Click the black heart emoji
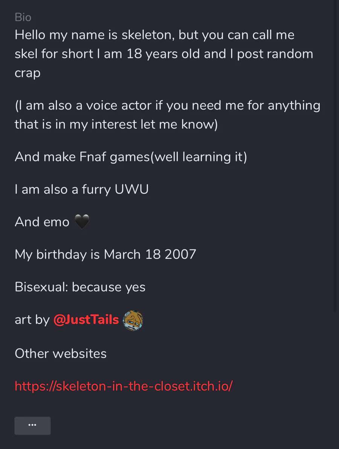 tap(82, 221)
